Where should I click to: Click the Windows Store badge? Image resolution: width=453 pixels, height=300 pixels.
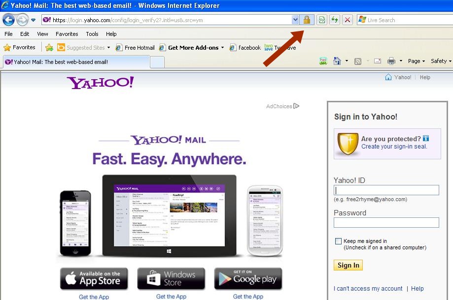pyautogui.click(x=171, y=278)
